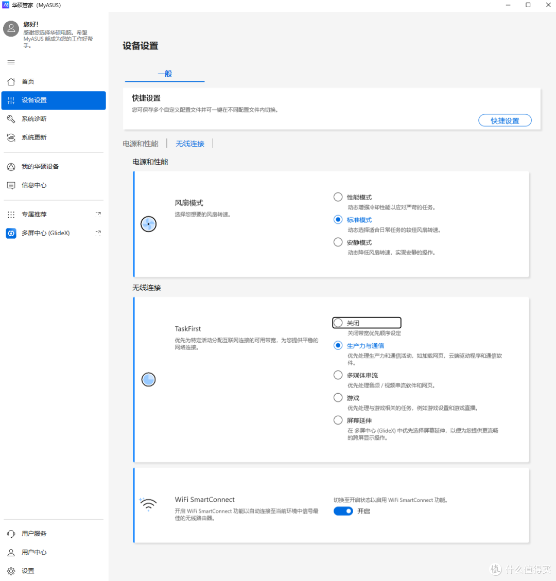Click the MyASUS logo in title bar
Image resolution: width=556 pixels, height=581 pixels.
tap(6, 5)
